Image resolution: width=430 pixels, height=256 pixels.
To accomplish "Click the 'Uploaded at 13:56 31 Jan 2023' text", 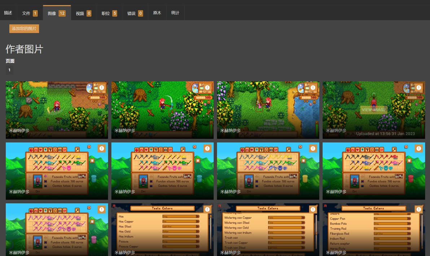I will [385, 134].
